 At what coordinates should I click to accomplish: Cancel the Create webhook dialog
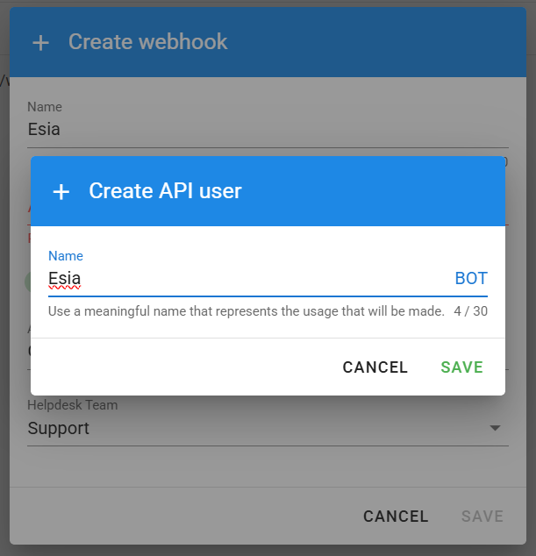tap(396, 517)
